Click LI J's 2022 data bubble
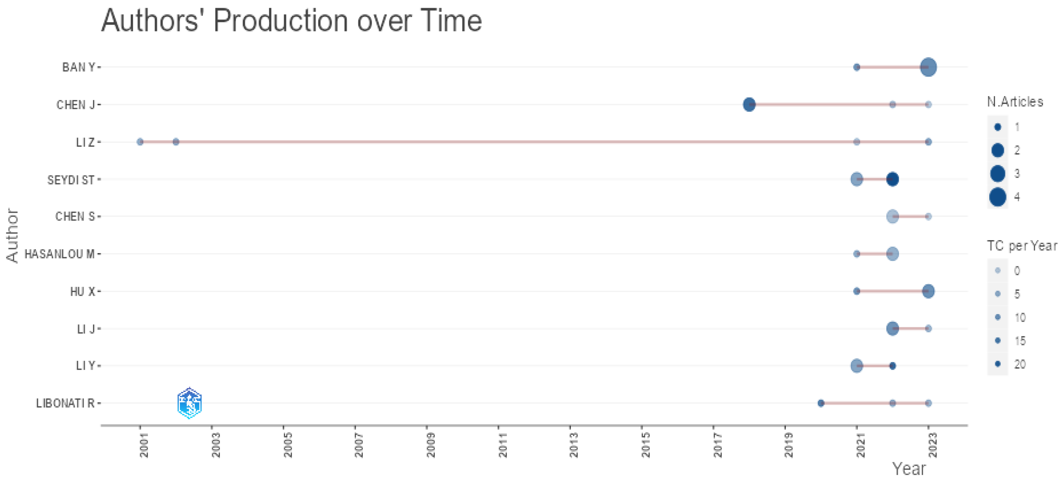The width and height of the screenshot is (1063, 479). pyautogui.click(x=892, y=328)
